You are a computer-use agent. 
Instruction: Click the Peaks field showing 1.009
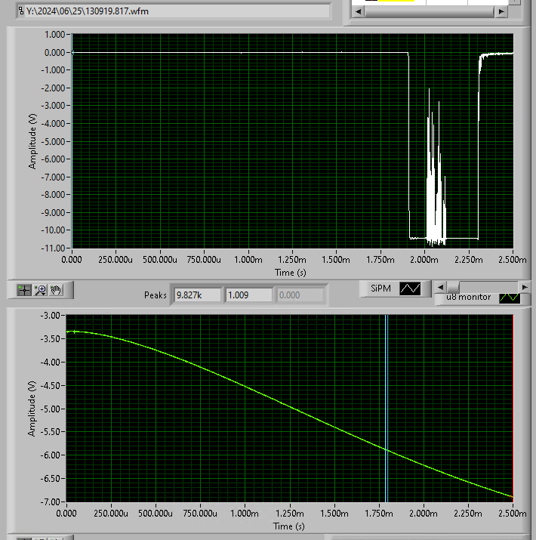coord(248,295)
